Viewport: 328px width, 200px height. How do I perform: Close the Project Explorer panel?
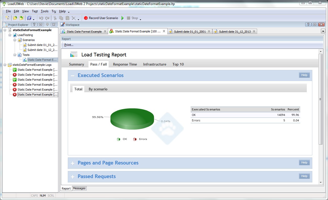click(x=54, y=25)
